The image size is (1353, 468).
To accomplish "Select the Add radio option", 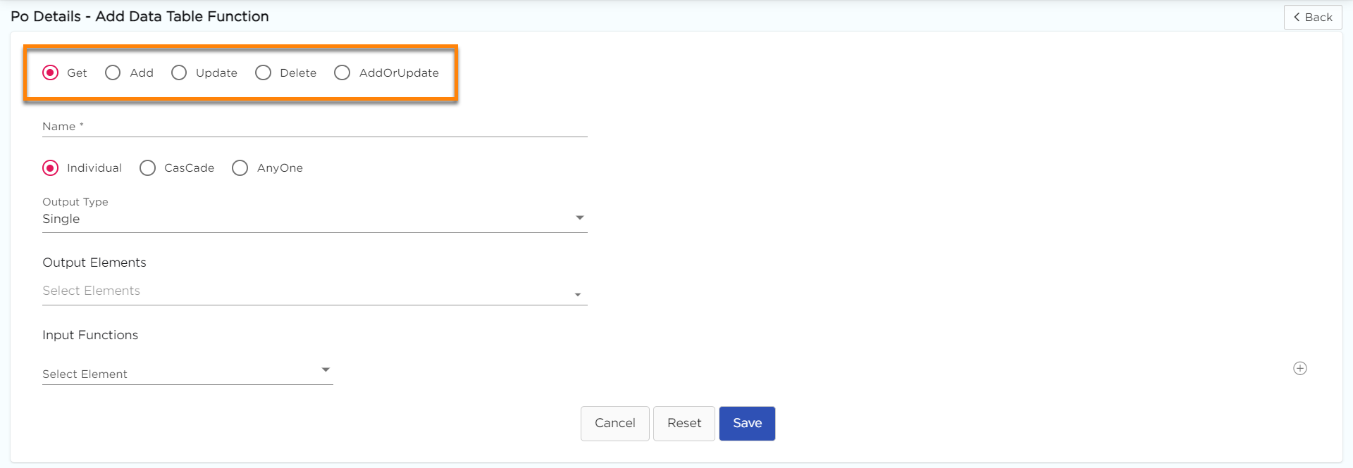I will click(113, 73).
